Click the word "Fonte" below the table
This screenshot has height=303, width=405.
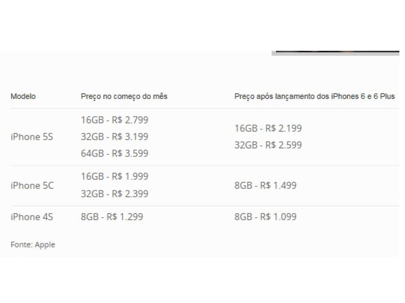(21, 244)
